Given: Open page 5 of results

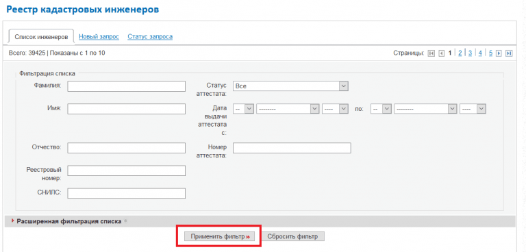Looking at the screenshot, I should point(490,53).
